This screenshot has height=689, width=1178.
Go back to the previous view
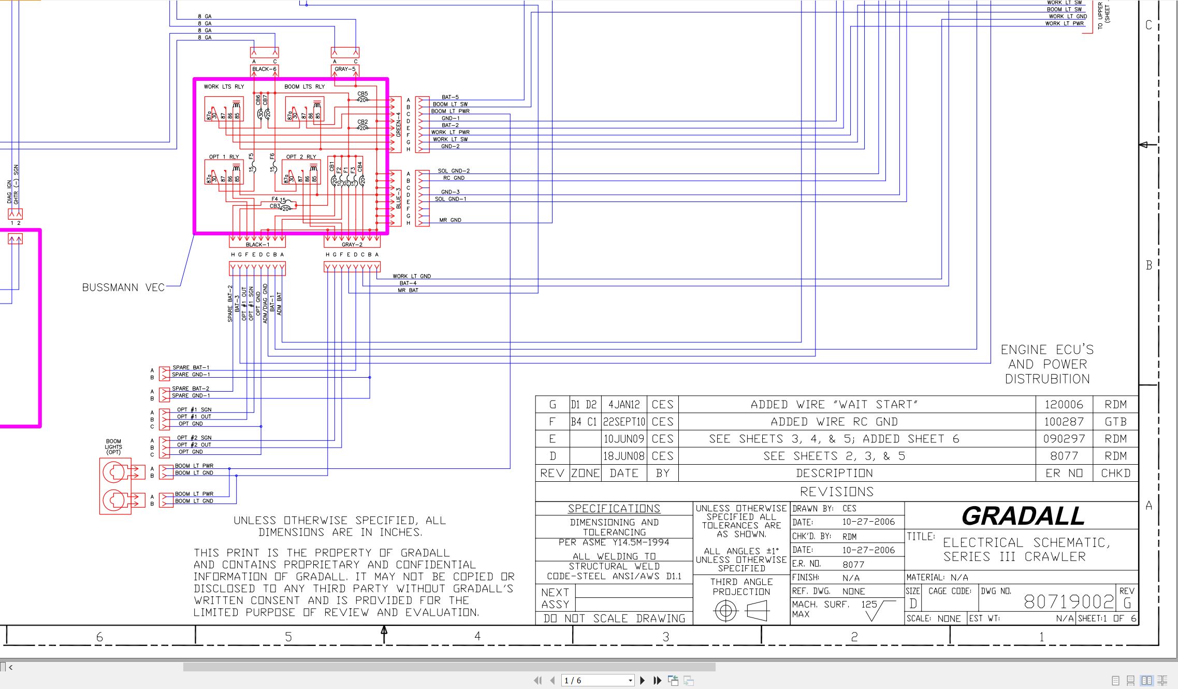(x=673, y=680)
